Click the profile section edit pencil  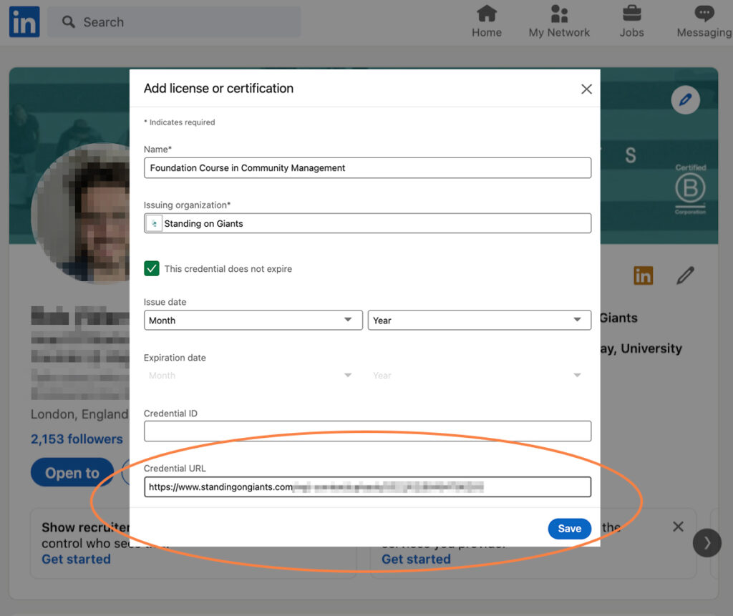coord(685,275)
